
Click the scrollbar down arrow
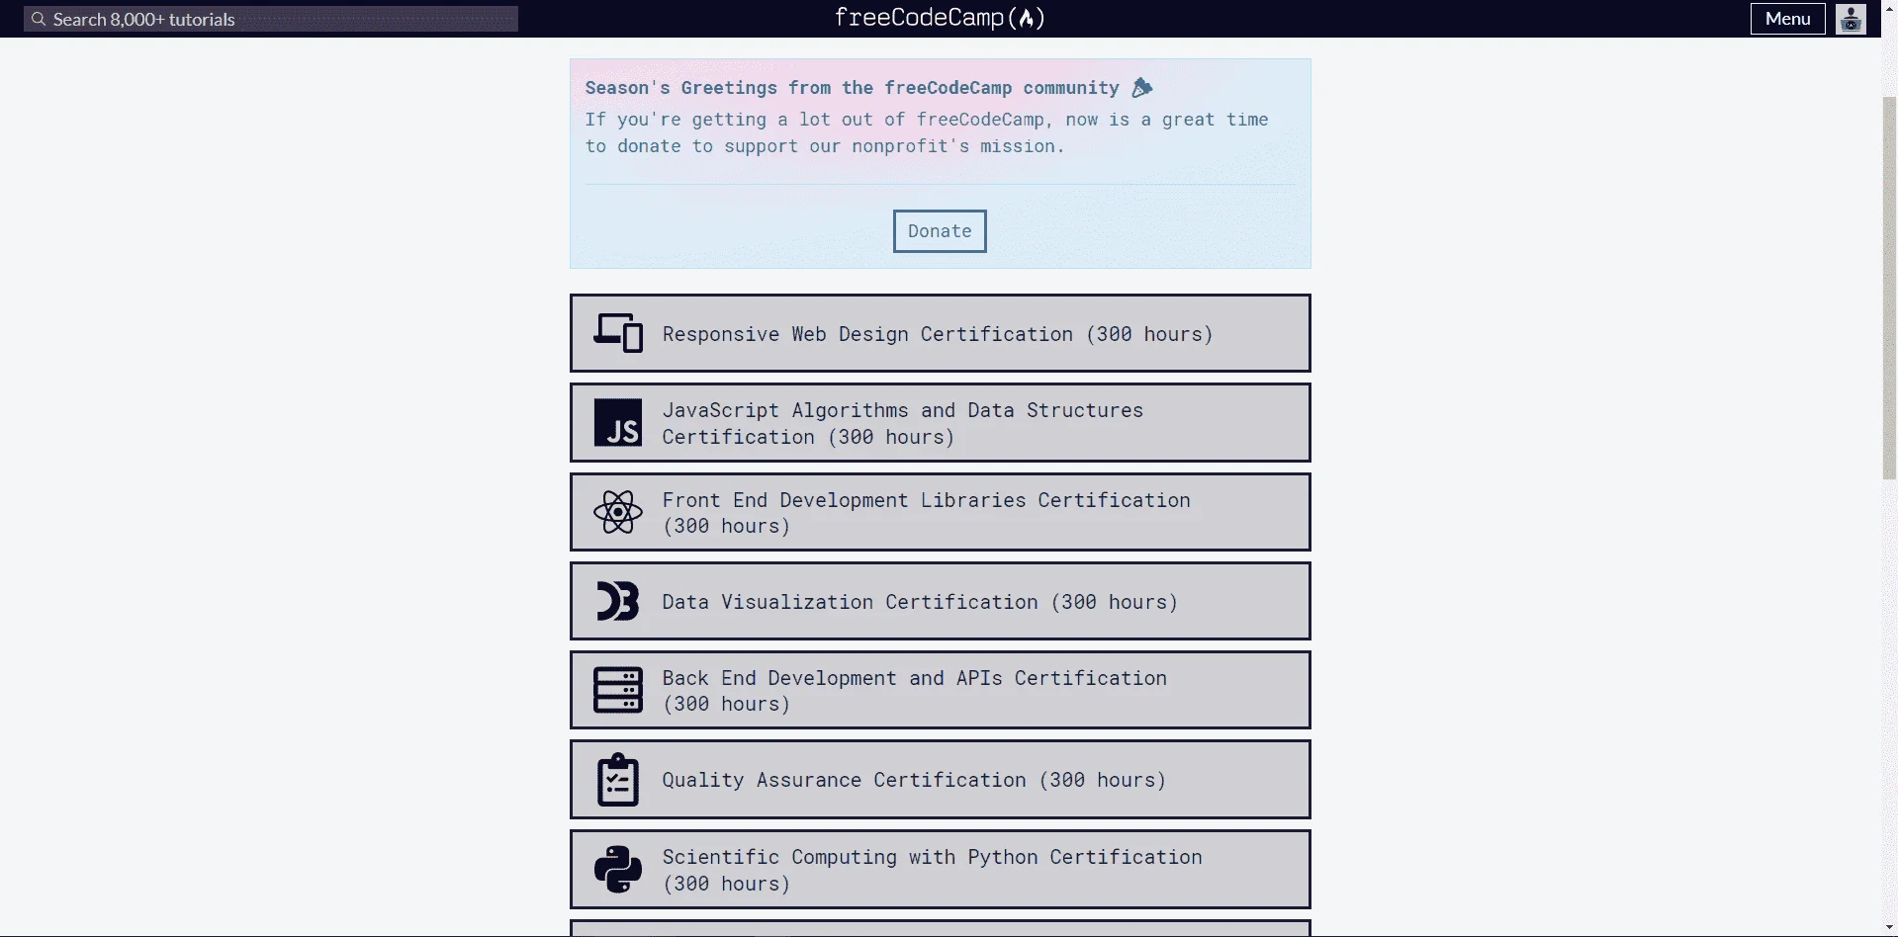(x=1889, y=928)
